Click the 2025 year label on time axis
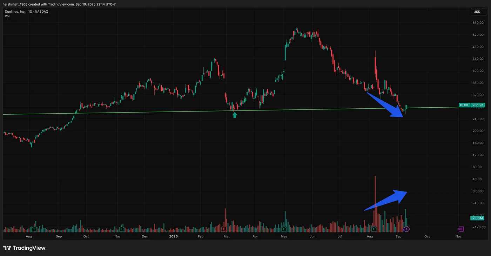 click(x=174, y=236)
